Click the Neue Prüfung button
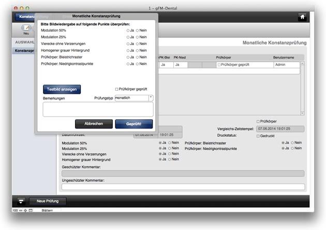The width and height of the screenshot is (326, 230). [47, 201]
